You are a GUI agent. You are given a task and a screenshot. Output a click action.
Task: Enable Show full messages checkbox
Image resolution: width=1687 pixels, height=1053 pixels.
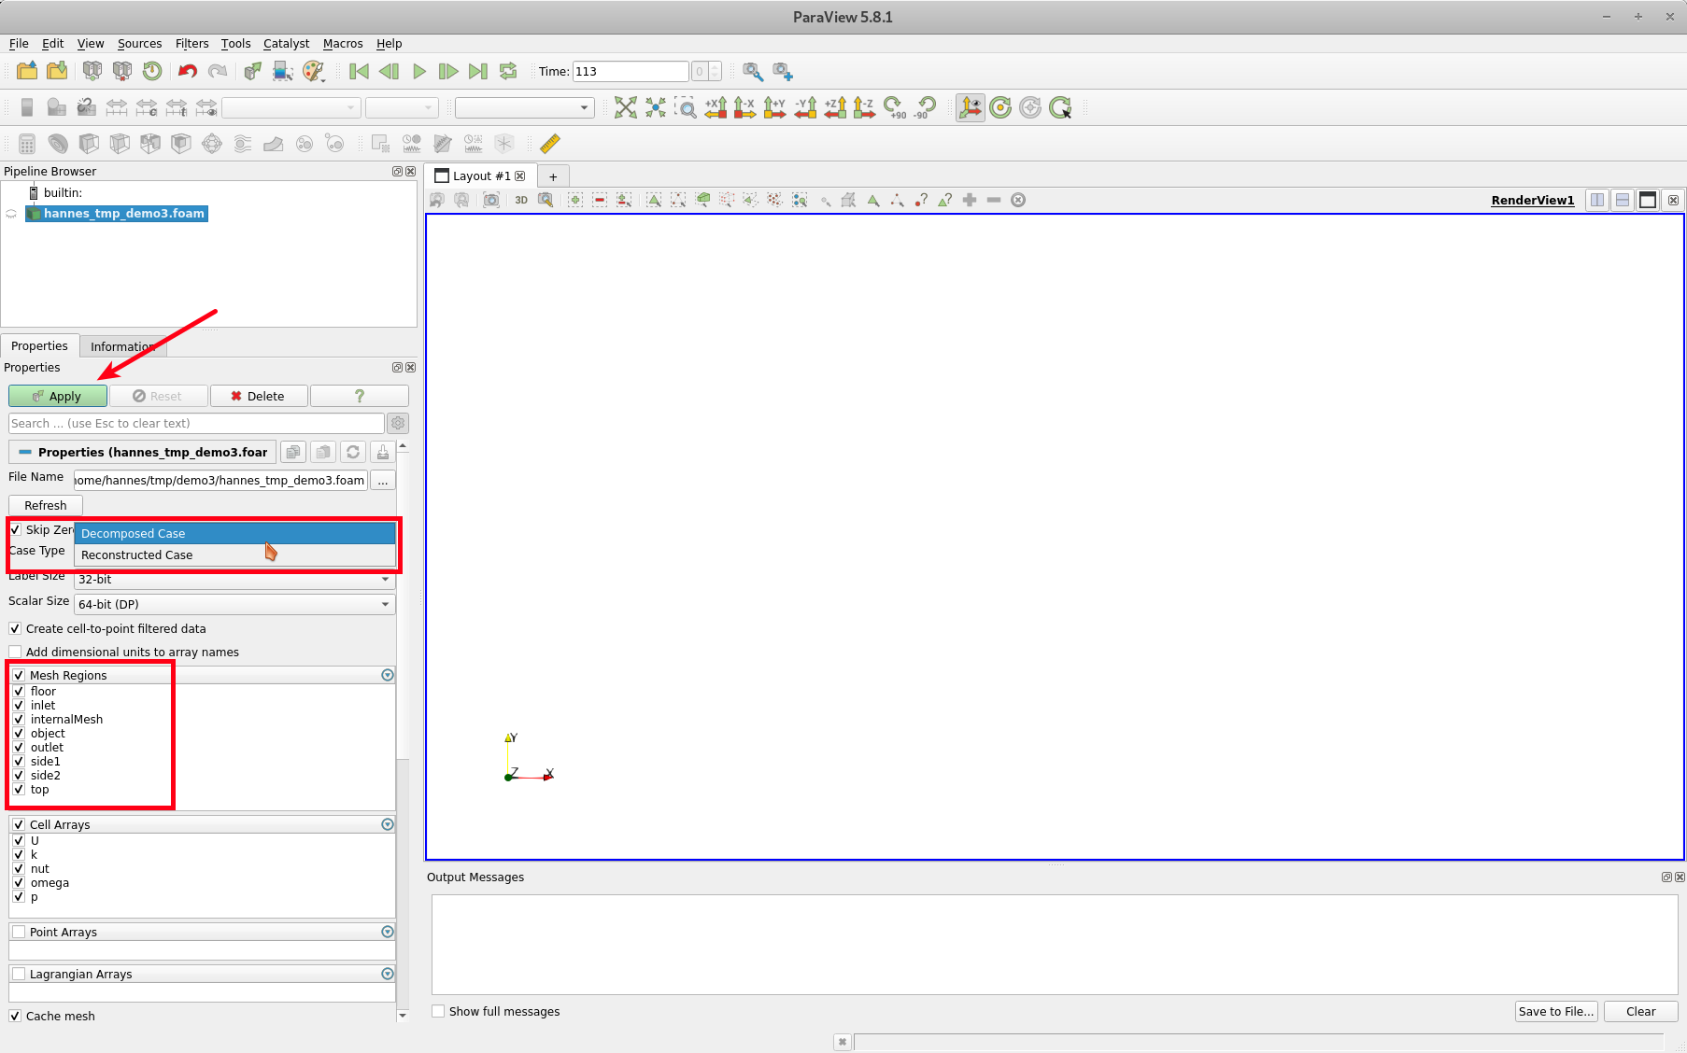tap(438, 1012)
